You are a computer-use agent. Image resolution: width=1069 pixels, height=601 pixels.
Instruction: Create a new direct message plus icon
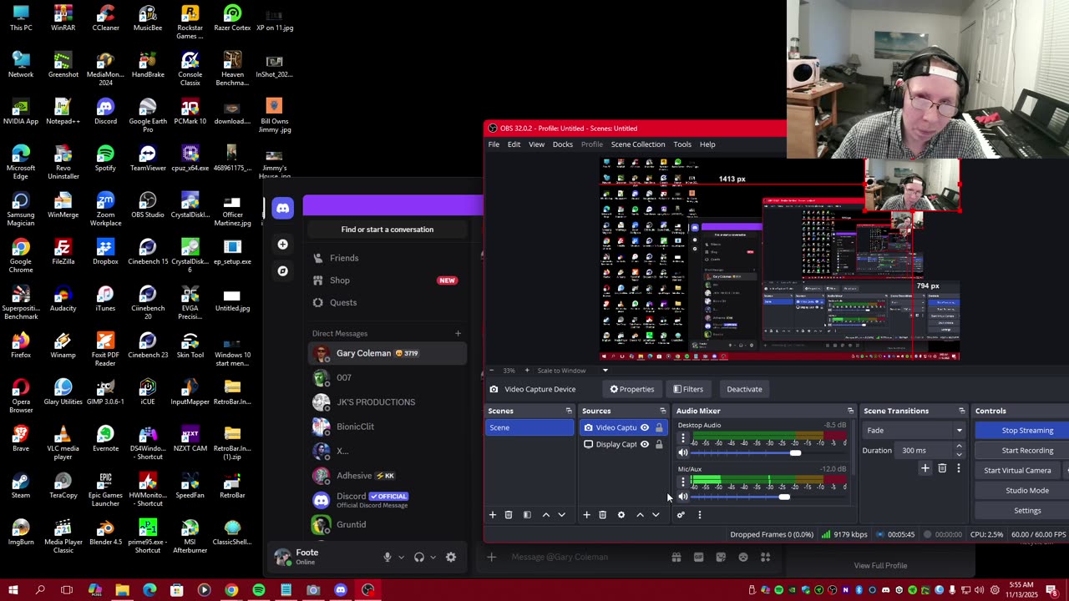pos(458,334)
